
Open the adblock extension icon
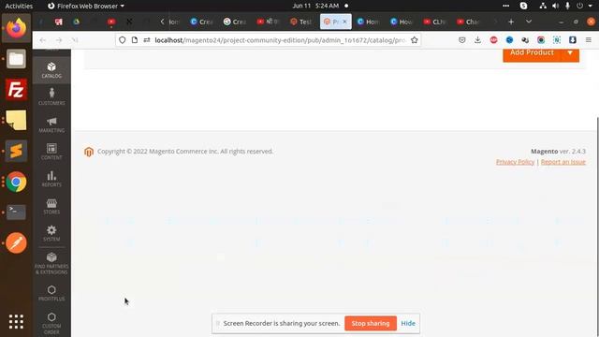click(493, 40)
